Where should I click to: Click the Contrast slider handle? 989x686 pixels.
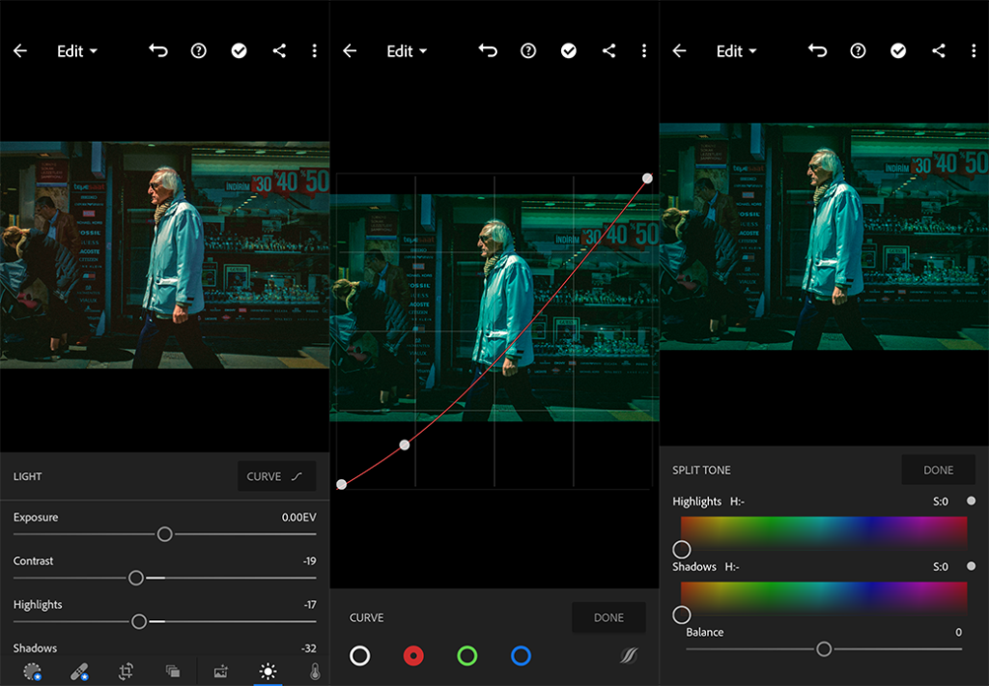135,578
